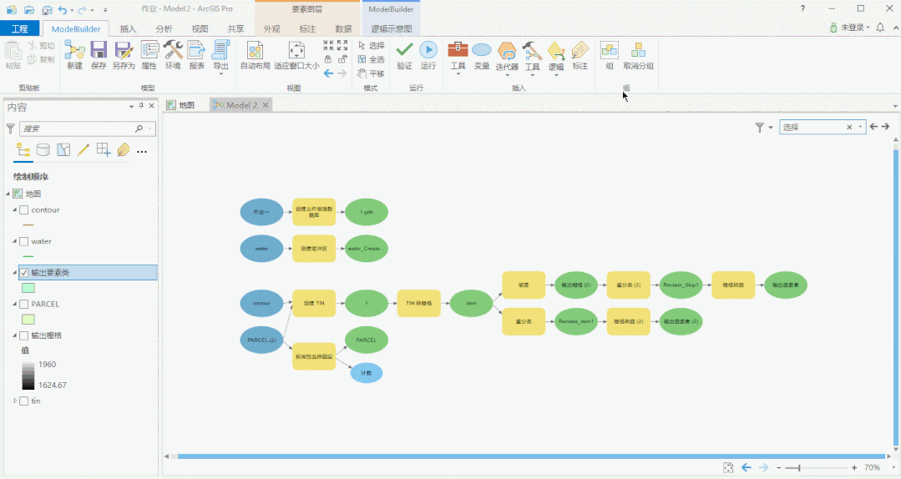Switch to the 插入 ribbon tab

[128, 28]
